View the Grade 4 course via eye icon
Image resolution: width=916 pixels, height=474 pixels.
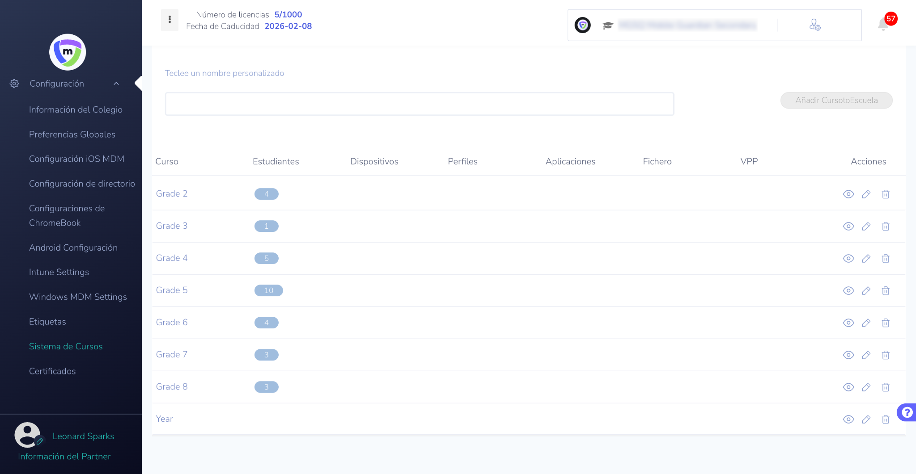[848, 258]
